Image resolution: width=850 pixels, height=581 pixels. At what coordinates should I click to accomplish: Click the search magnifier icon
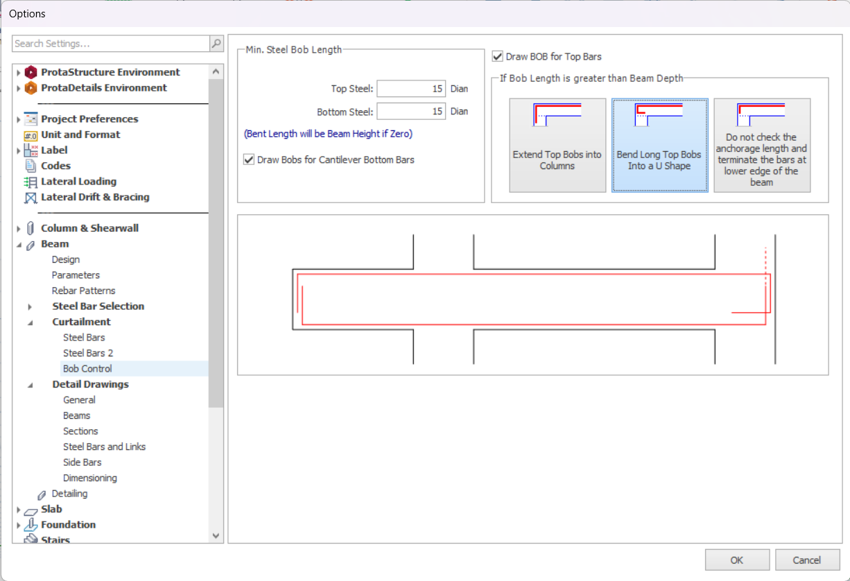click(x=216, y=44)
